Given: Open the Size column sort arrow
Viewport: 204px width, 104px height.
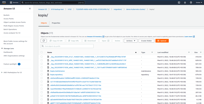Looking at the screenshot, I should pyautogui.click(x=201, y=52).
